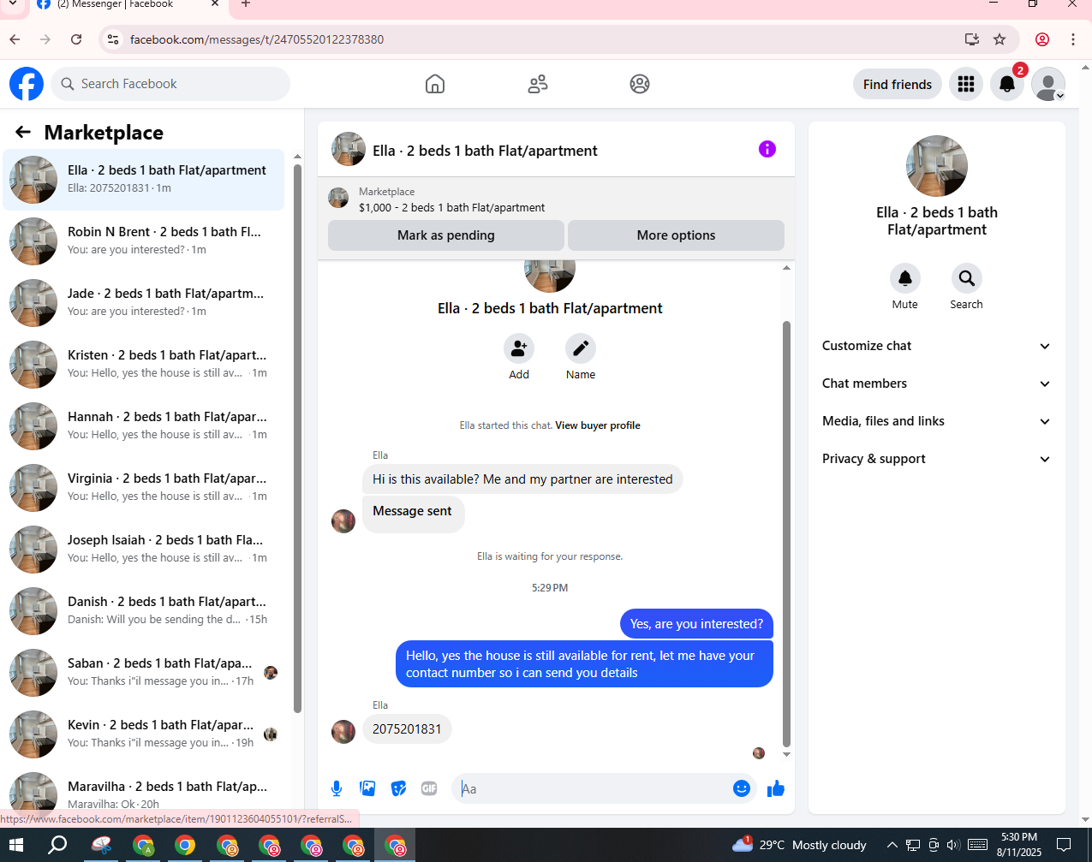The height and width of the screenshot is (862, 1092).
Task: Open the Friends icon in top navigation
Action: (538, 84)
